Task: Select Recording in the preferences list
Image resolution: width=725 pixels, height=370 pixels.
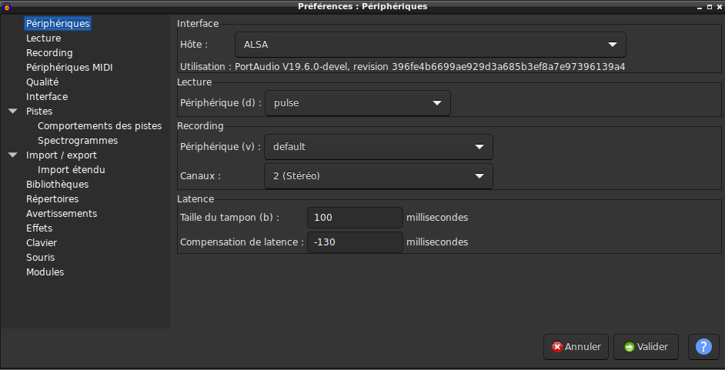Action: pos(49,53)
